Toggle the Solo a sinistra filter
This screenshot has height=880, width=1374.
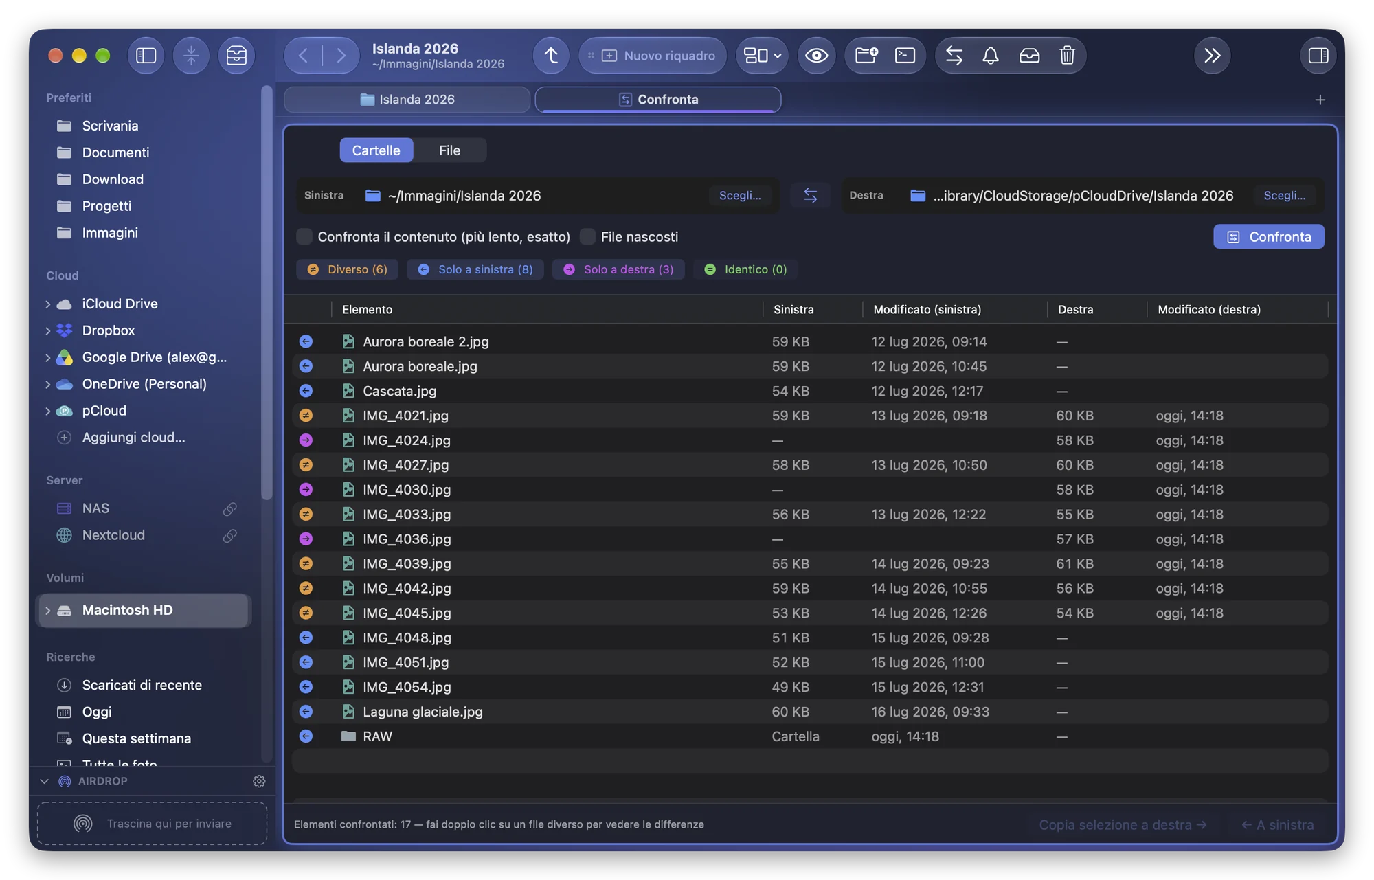[x=475, y=269]
